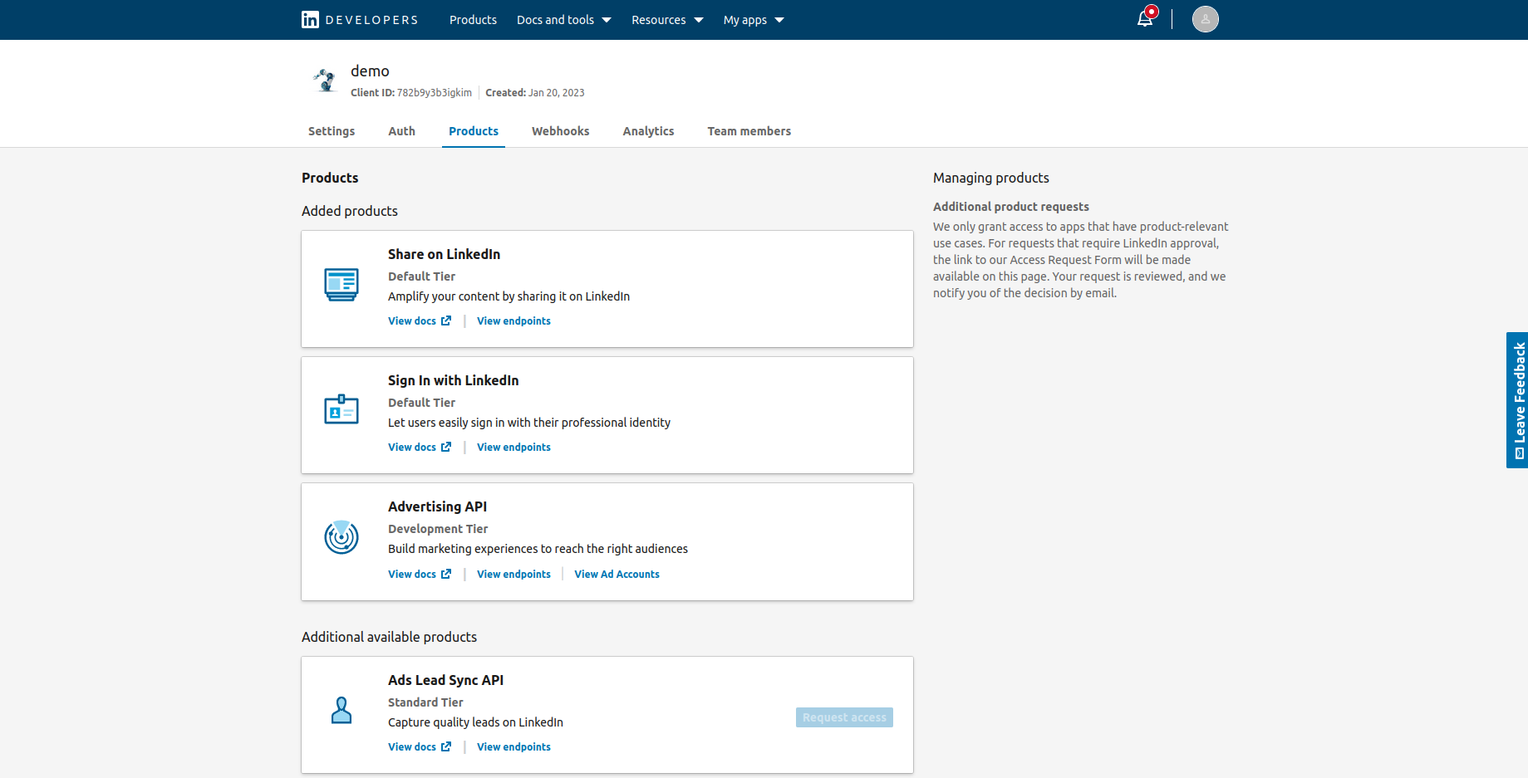The height and width of the screenshot is (778, 1528).
Task: Open View endpoints for Advertising API
Action: tap(513, 574)
